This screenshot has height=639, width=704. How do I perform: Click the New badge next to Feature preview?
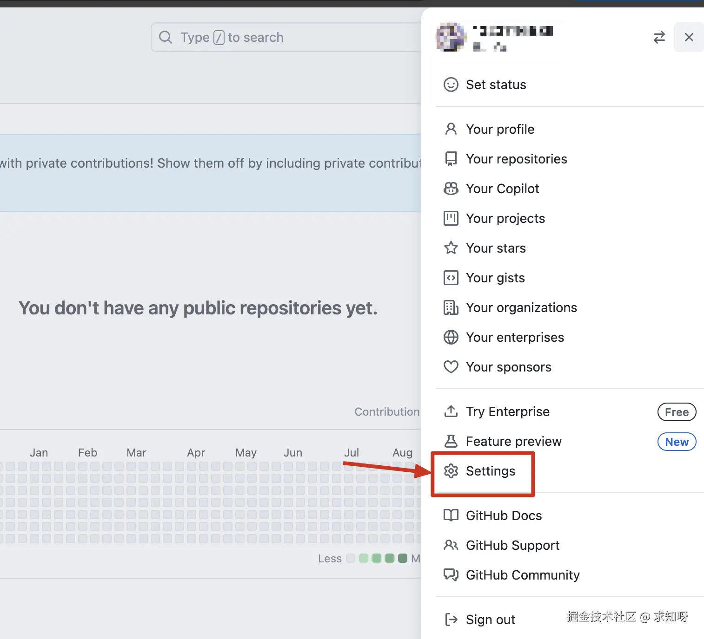pos(677,442)
